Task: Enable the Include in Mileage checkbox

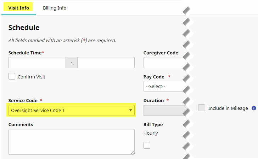Action: pos(202,108)
